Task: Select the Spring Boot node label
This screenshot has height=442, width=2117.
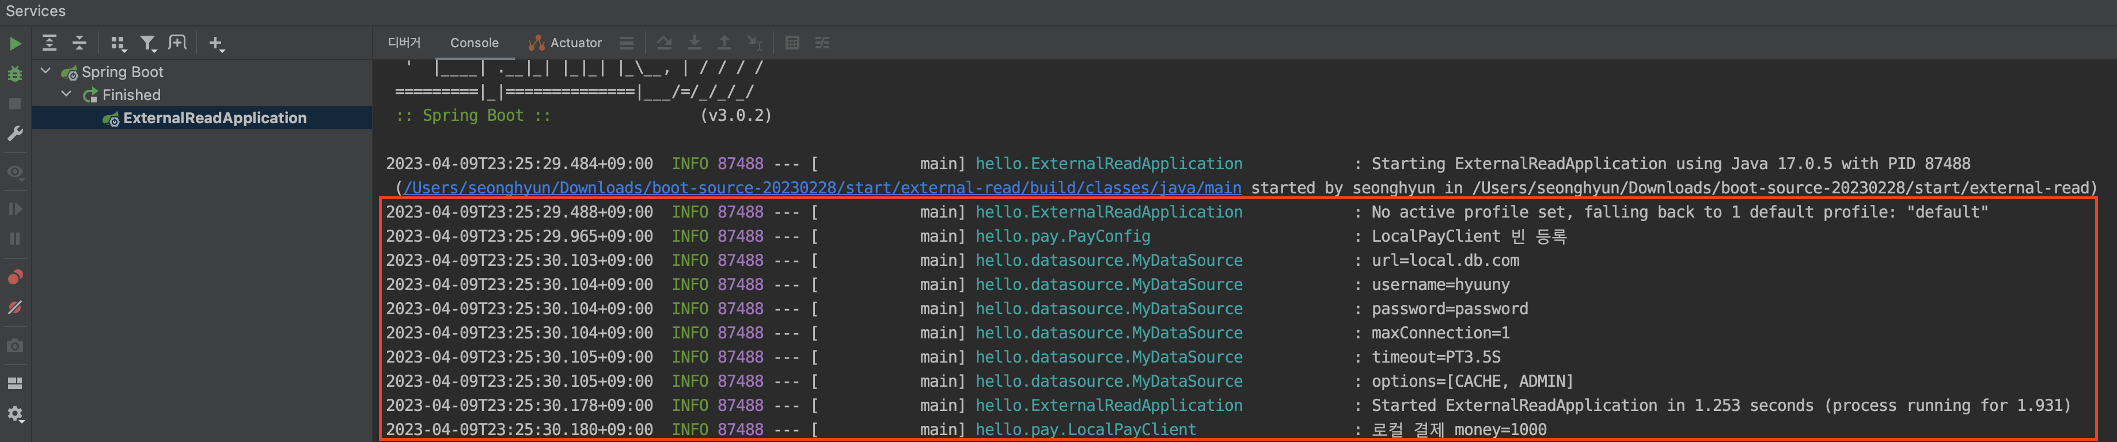Action: click(x=123, y=73)
